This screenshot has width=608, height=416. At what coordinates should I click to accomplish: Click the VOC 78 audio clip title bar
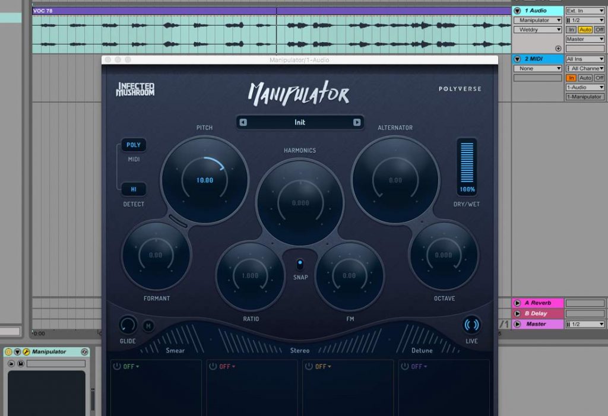point(154,11)
